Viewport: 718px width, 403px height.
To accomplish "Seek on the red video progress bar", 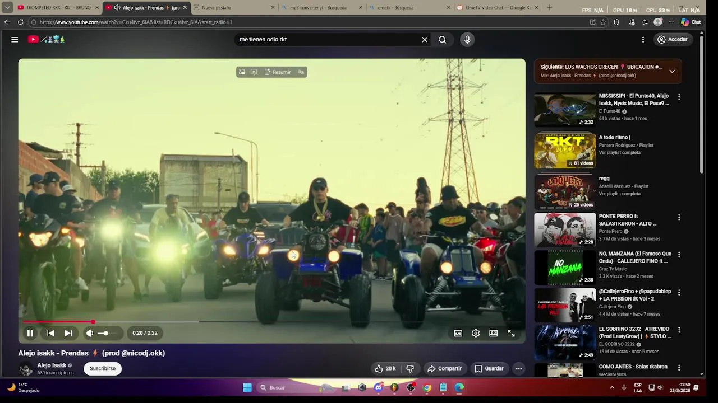I will click(x=272, y=322).
